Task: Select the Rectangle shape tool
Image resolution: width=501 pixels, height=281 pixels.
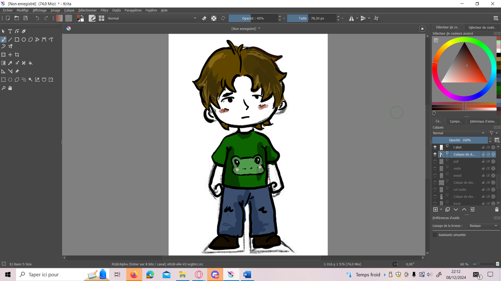Action: pos(17,40)
